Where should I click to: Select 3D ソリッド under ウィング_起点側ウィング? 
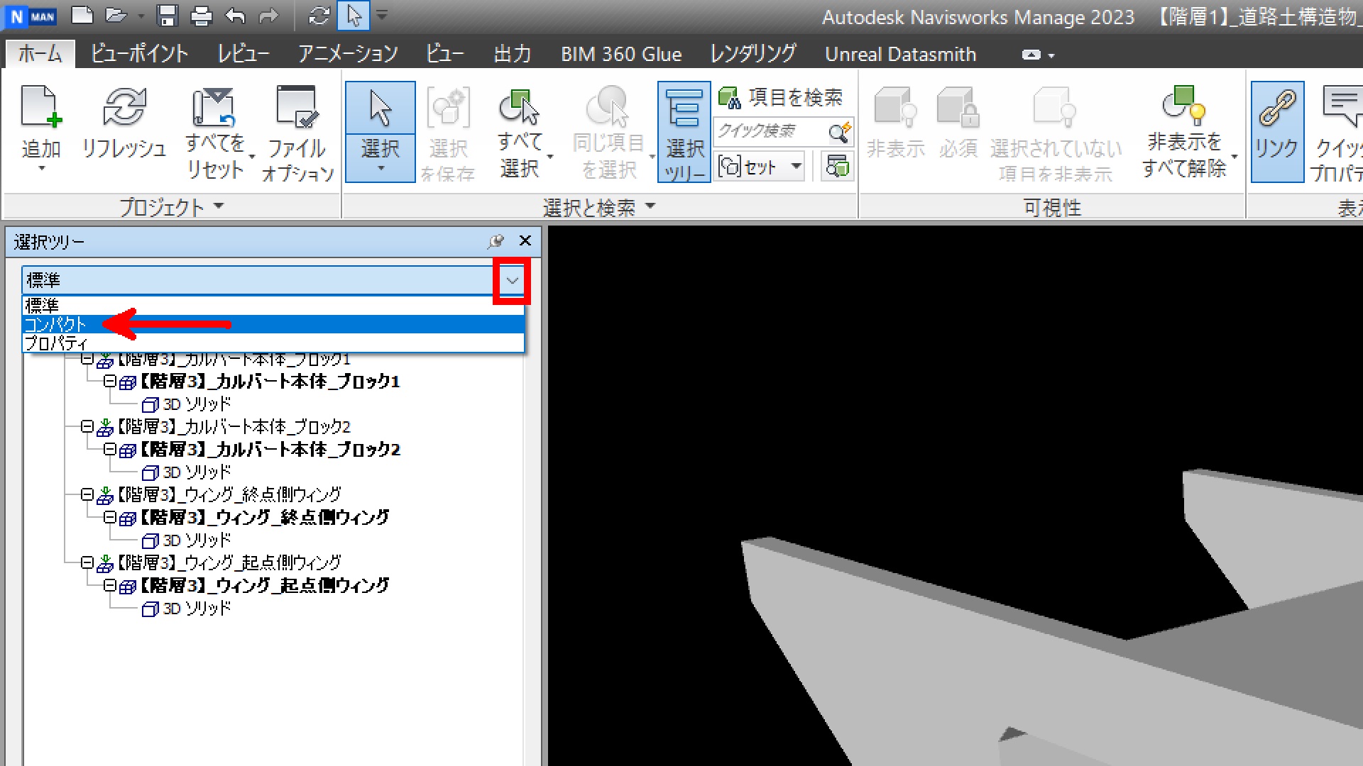coord(197,609)
